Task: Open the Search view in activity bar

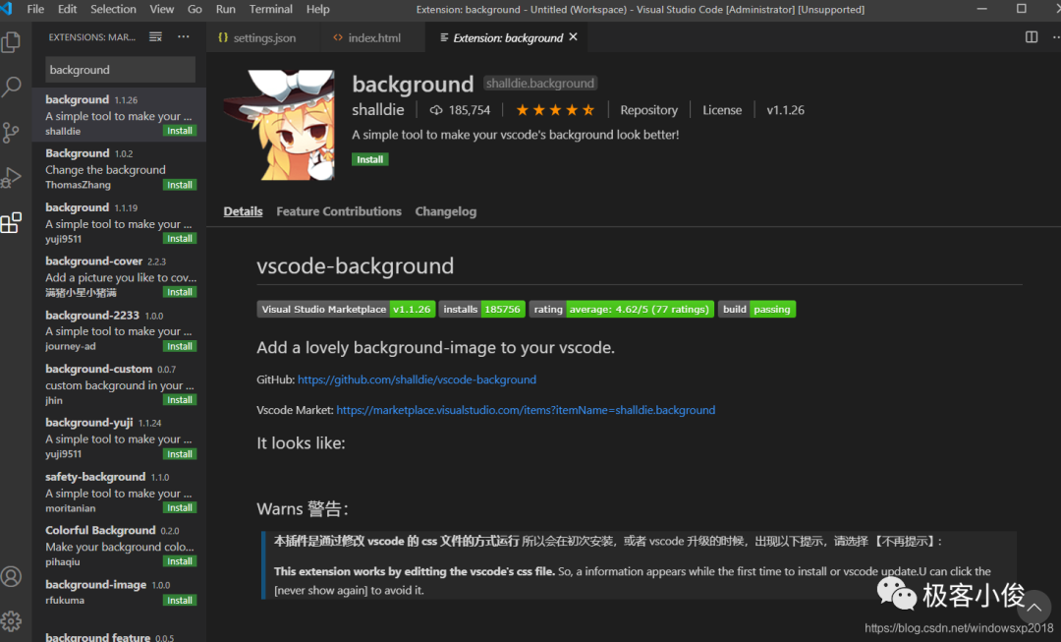Action: coord(11,87)
